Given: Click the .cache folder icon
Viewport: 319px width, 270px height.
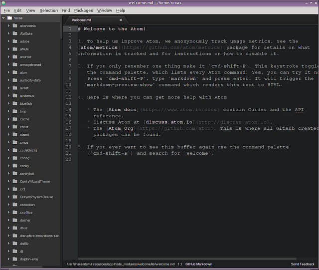Looking at the screenshot, I should pos(15,119).
